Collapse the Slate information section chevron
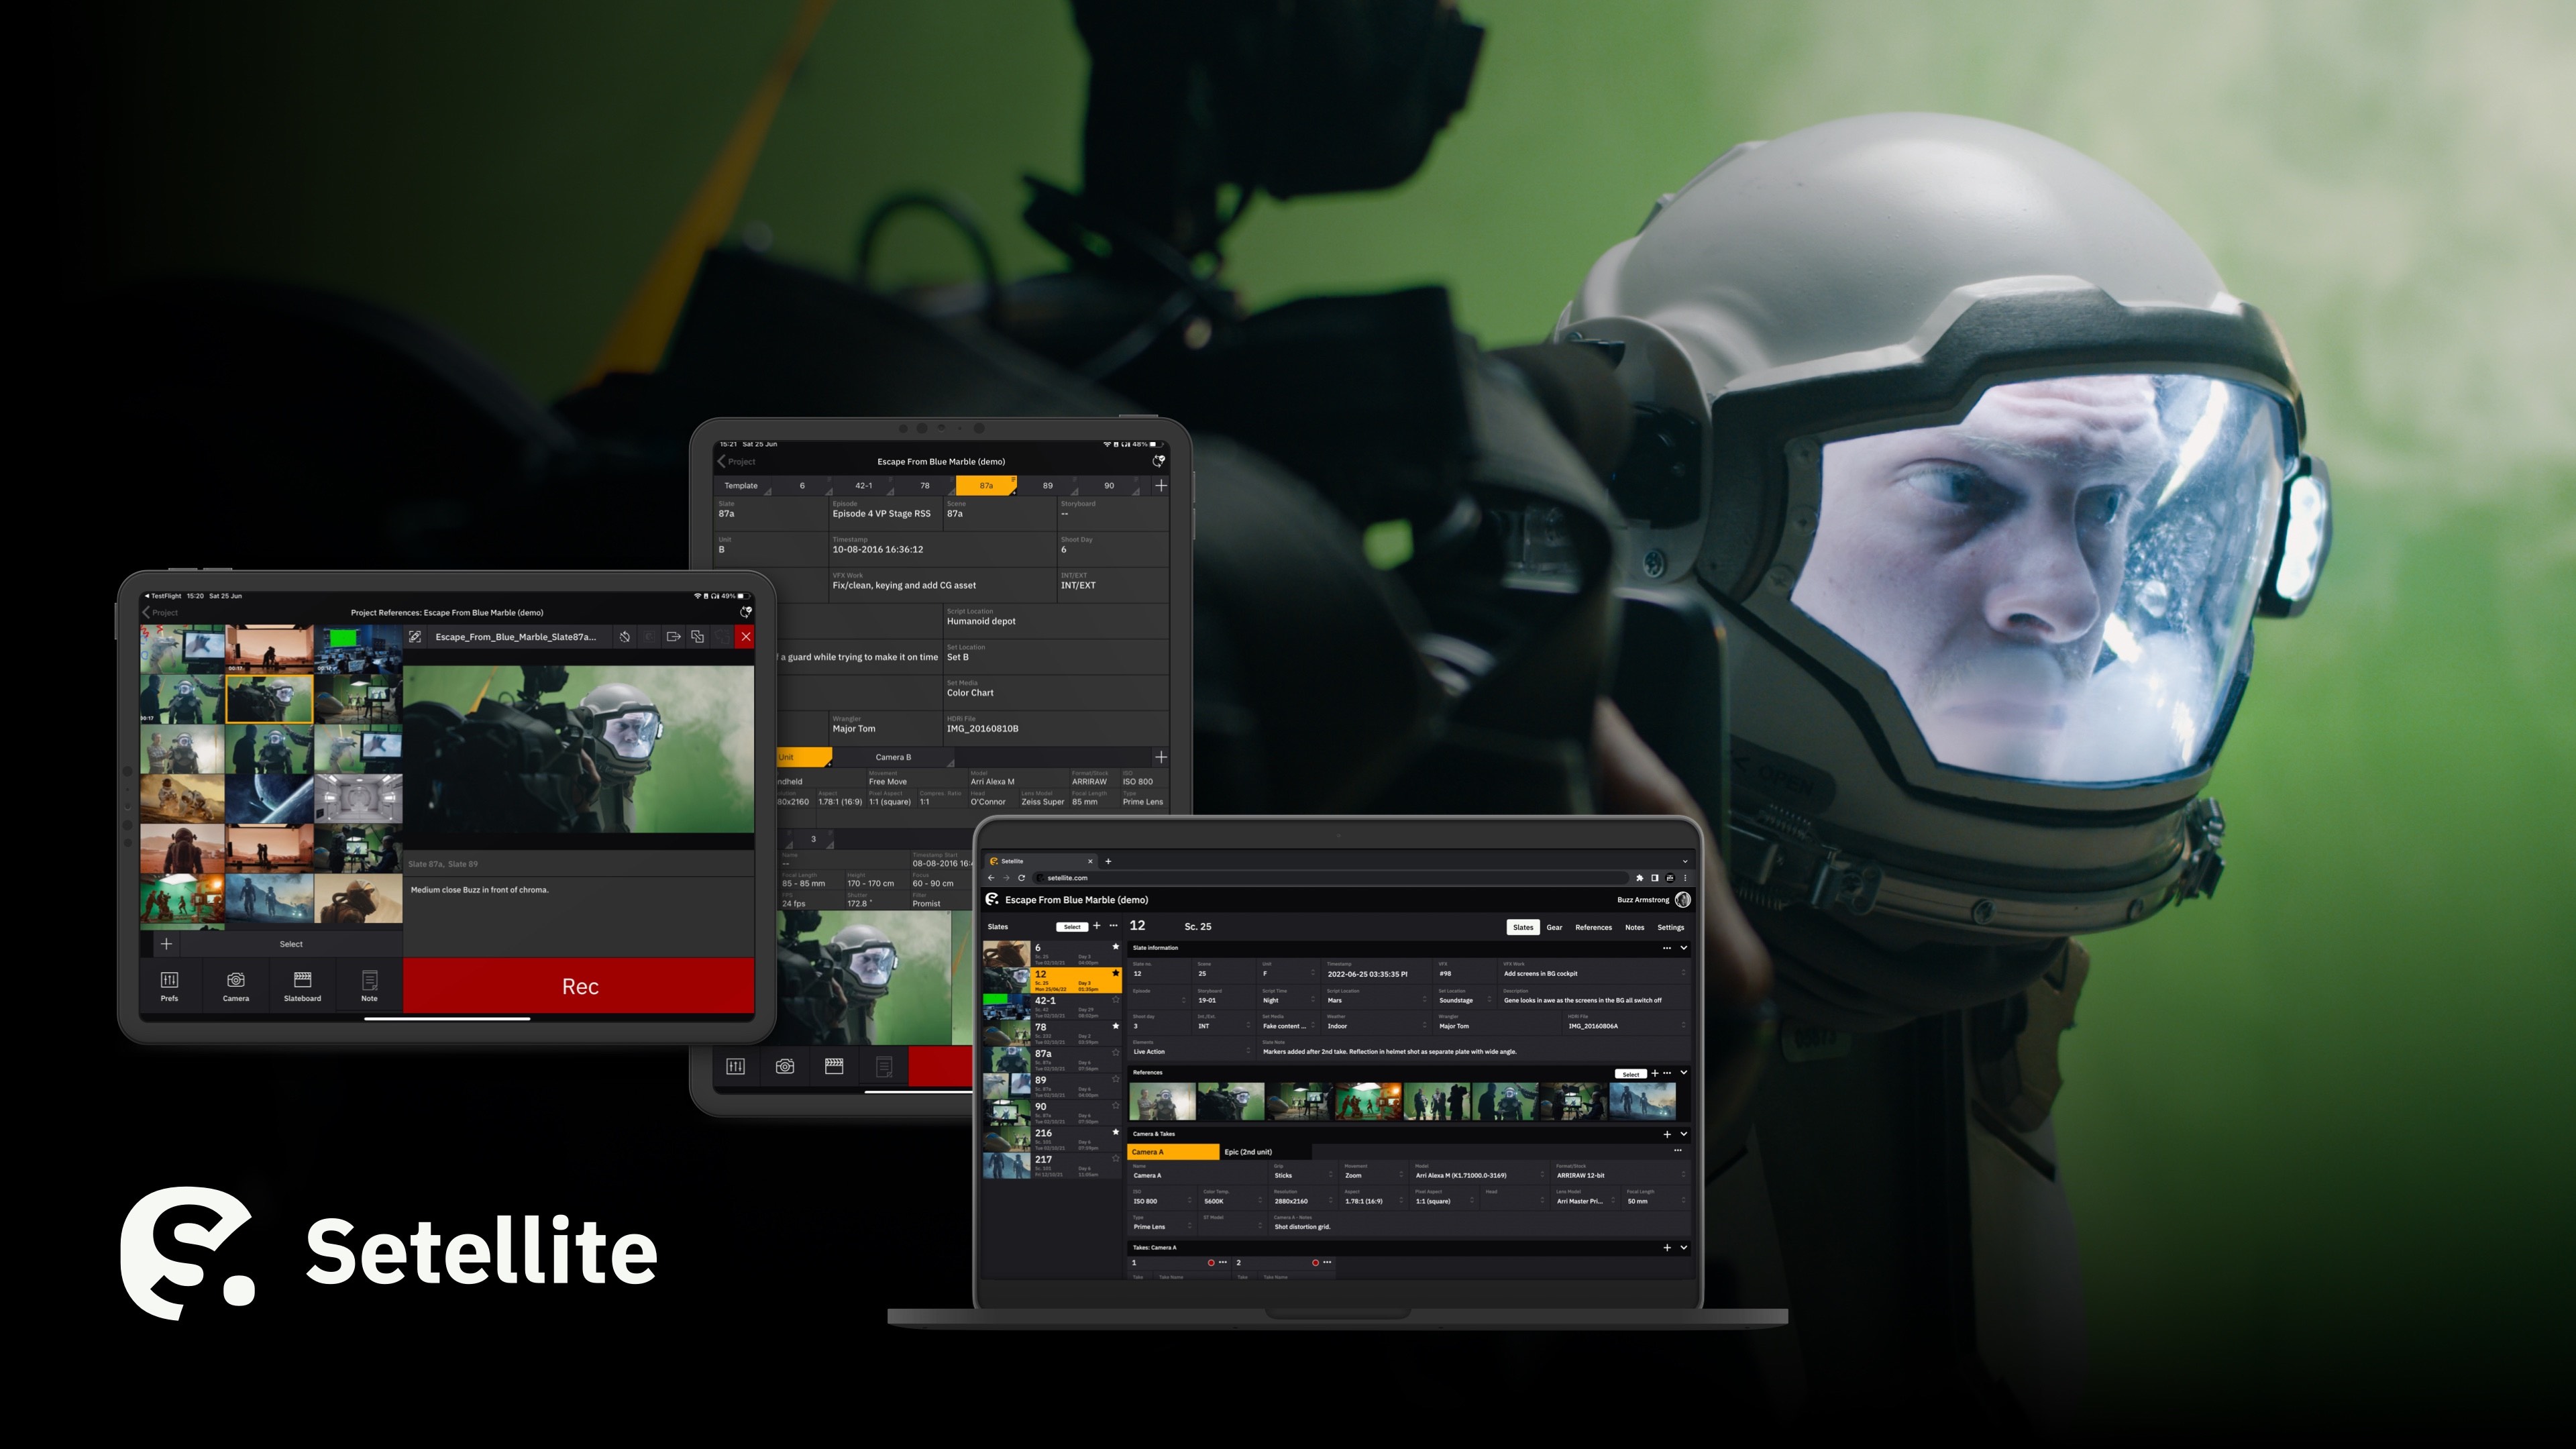This screenshot has width=2576, height=1449. [x=1684, y=948]
